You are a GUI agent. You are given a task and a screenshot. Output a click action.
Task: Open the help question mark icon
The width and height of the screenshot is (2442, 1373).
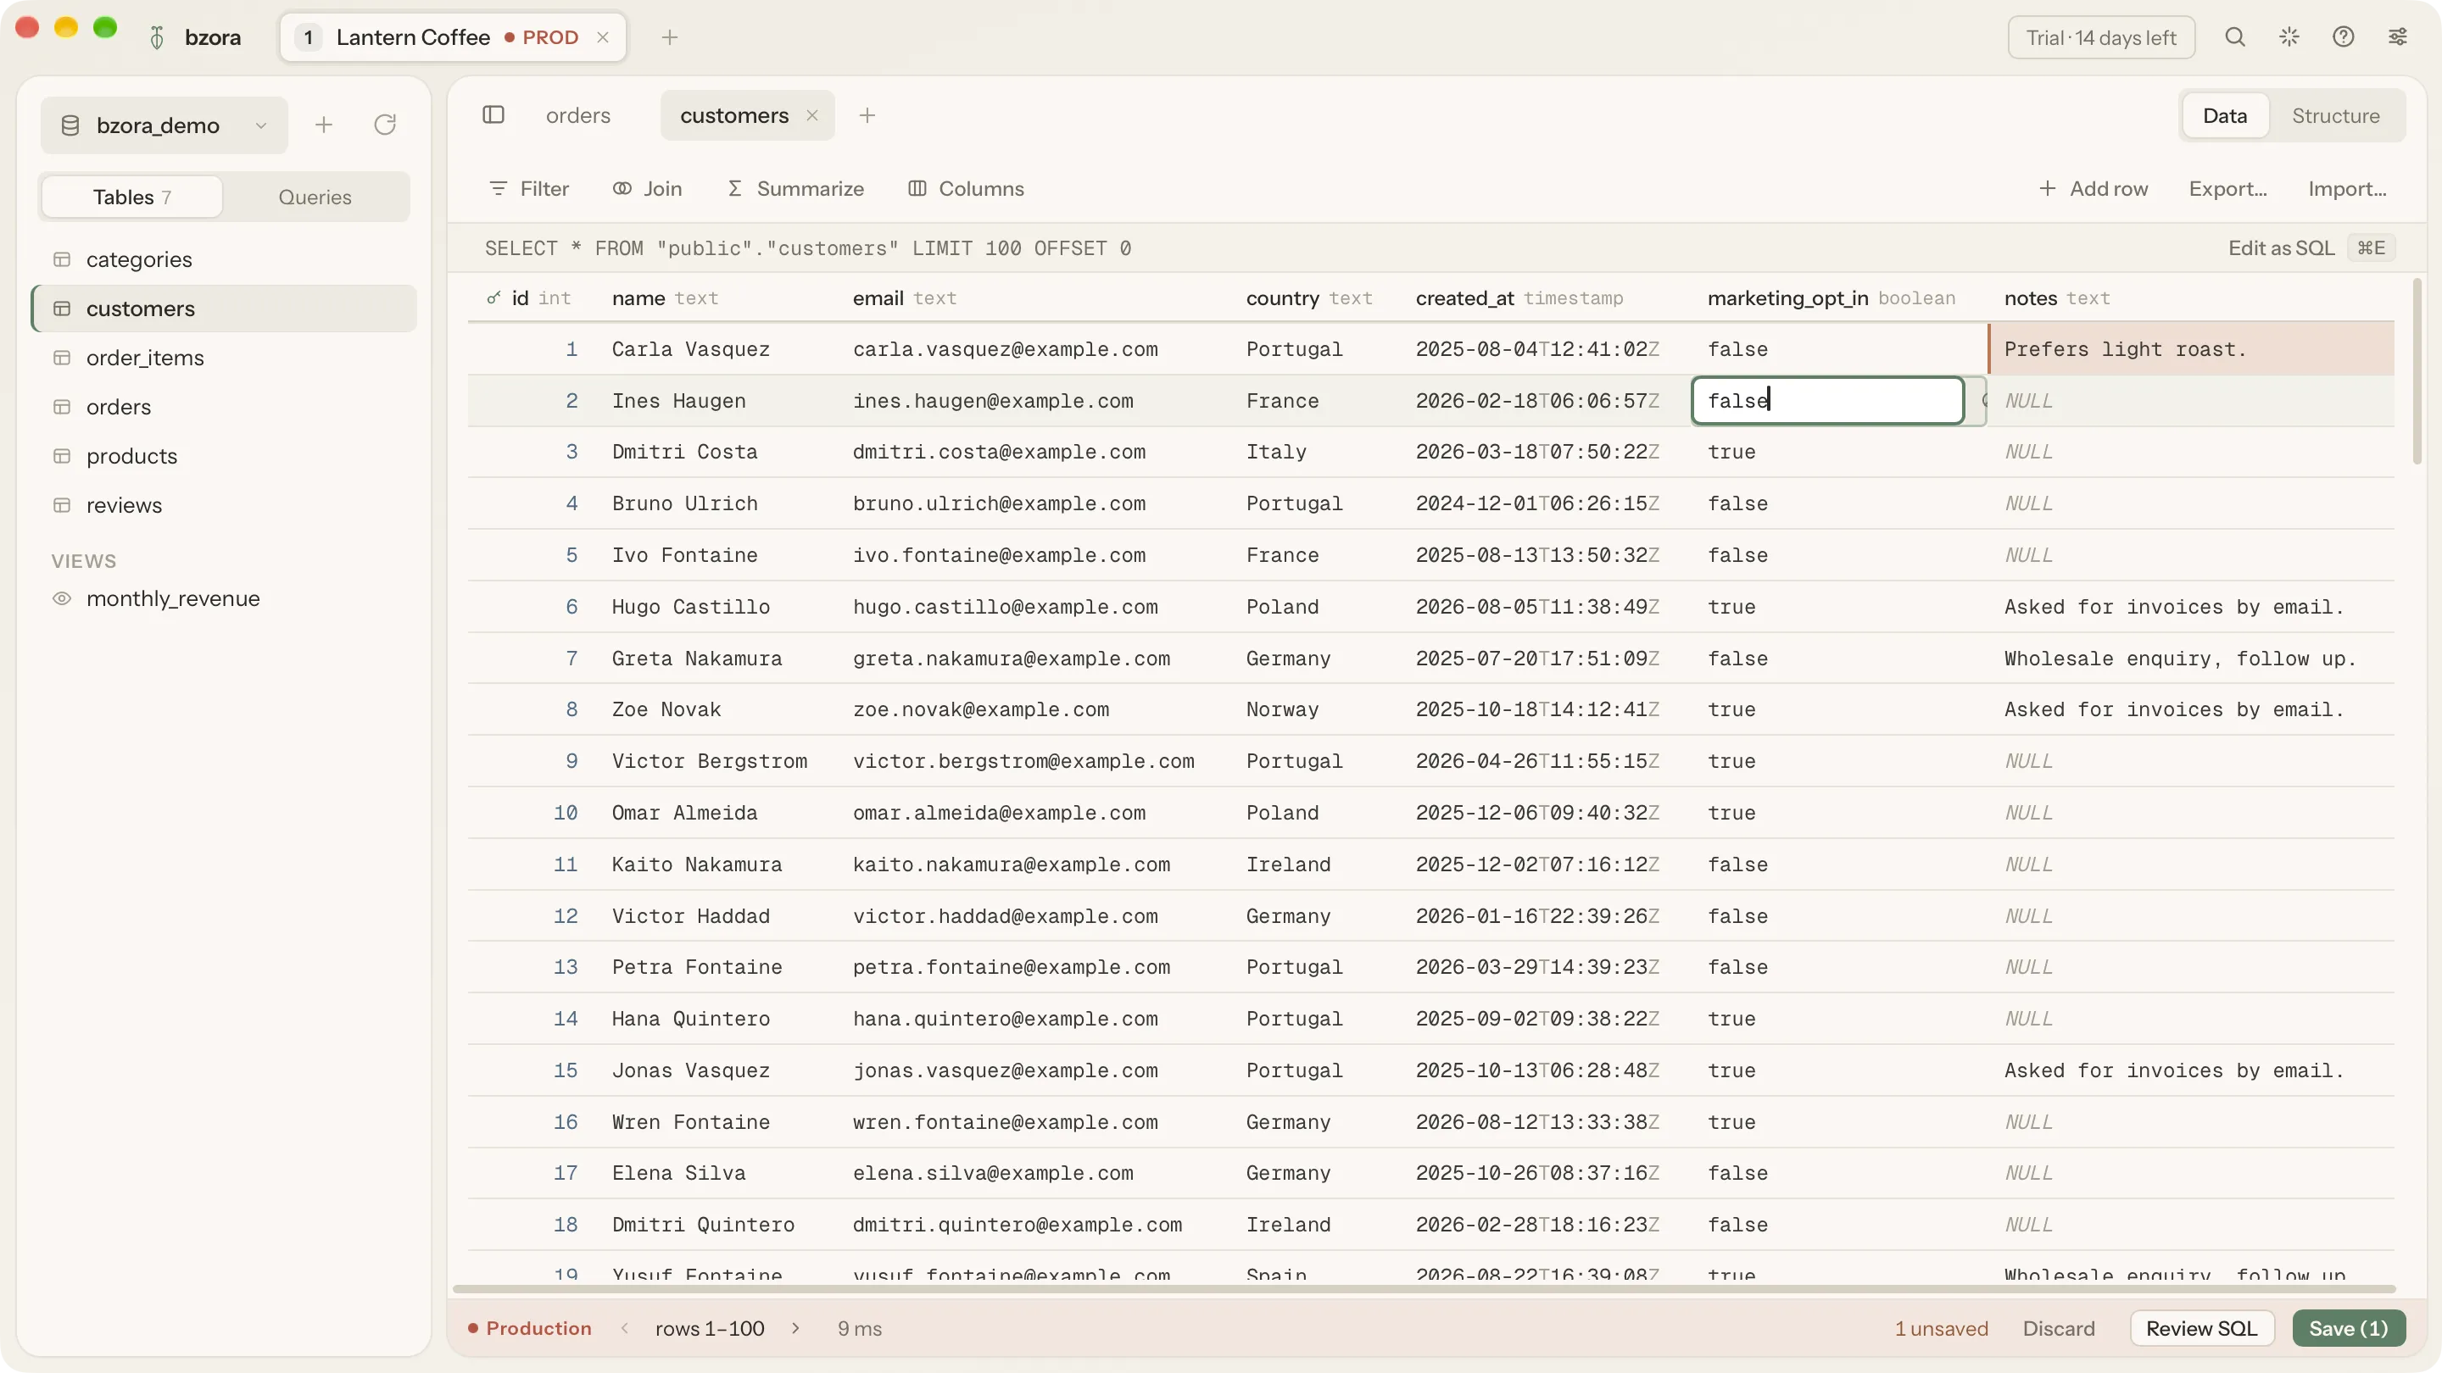click(2343, 37)
